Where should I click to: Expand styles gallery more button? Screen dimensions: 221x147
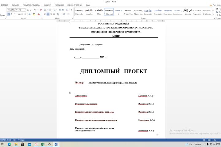(x=213, y=14)
